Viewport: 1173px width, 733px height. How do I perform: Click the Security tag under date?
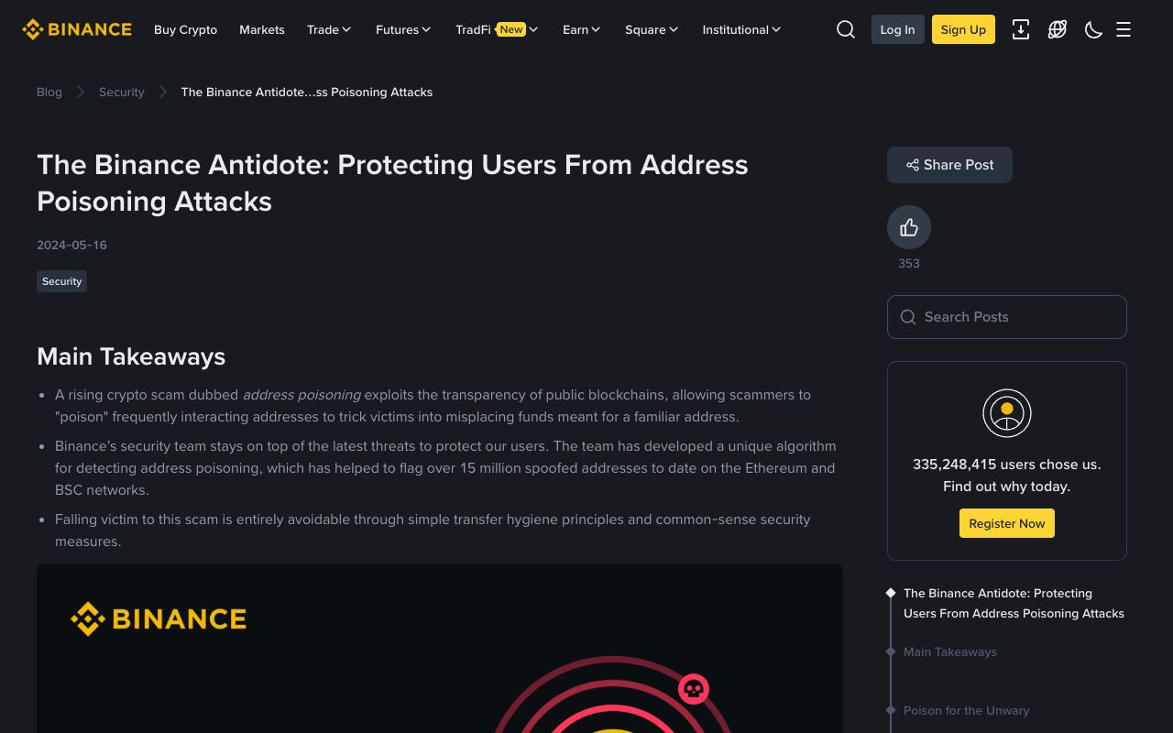tap(62, 281)
